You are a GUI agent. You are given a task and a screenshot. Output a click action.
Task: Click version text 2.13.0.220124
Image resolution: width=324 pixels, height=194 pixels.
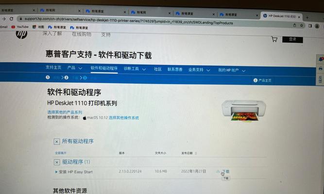click(x=130, y=171)
